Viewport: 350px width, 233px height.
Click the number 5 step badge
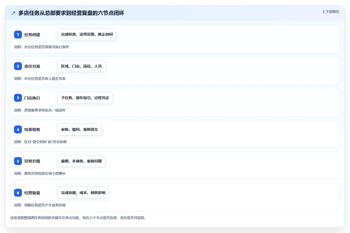[x=18, y=161]
